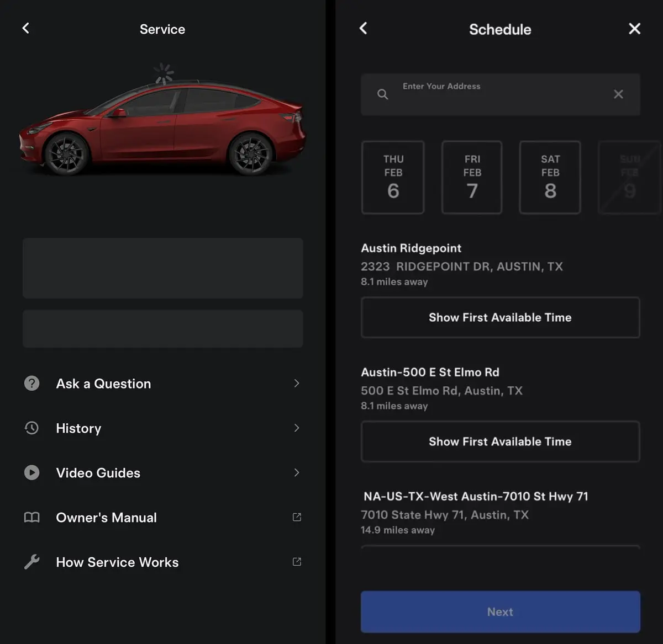Image resolution: width=663 pixels, height=644 pixels.
Task: Click the address search magnifier icon
Action: click(x=382, y=94)
